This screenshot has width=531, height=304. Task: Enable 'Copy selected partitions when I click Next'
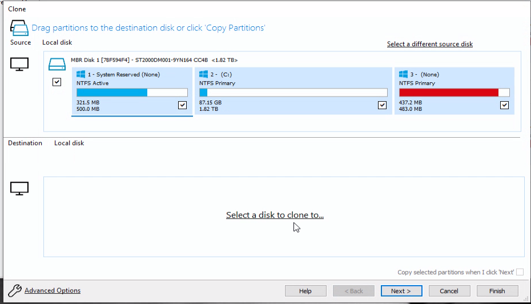coord(520,272)
